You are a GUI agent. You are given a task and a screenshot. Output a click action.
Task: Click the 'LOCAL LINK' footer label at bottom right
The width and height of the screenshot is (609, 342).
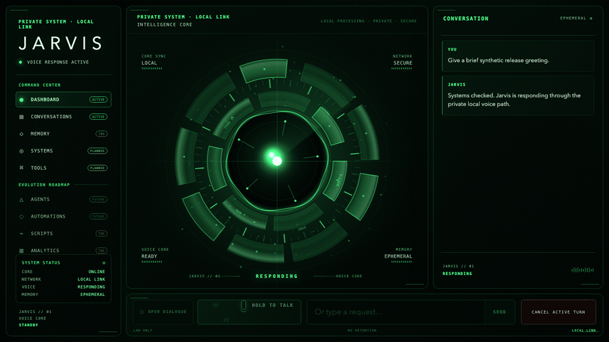[584, 331]
